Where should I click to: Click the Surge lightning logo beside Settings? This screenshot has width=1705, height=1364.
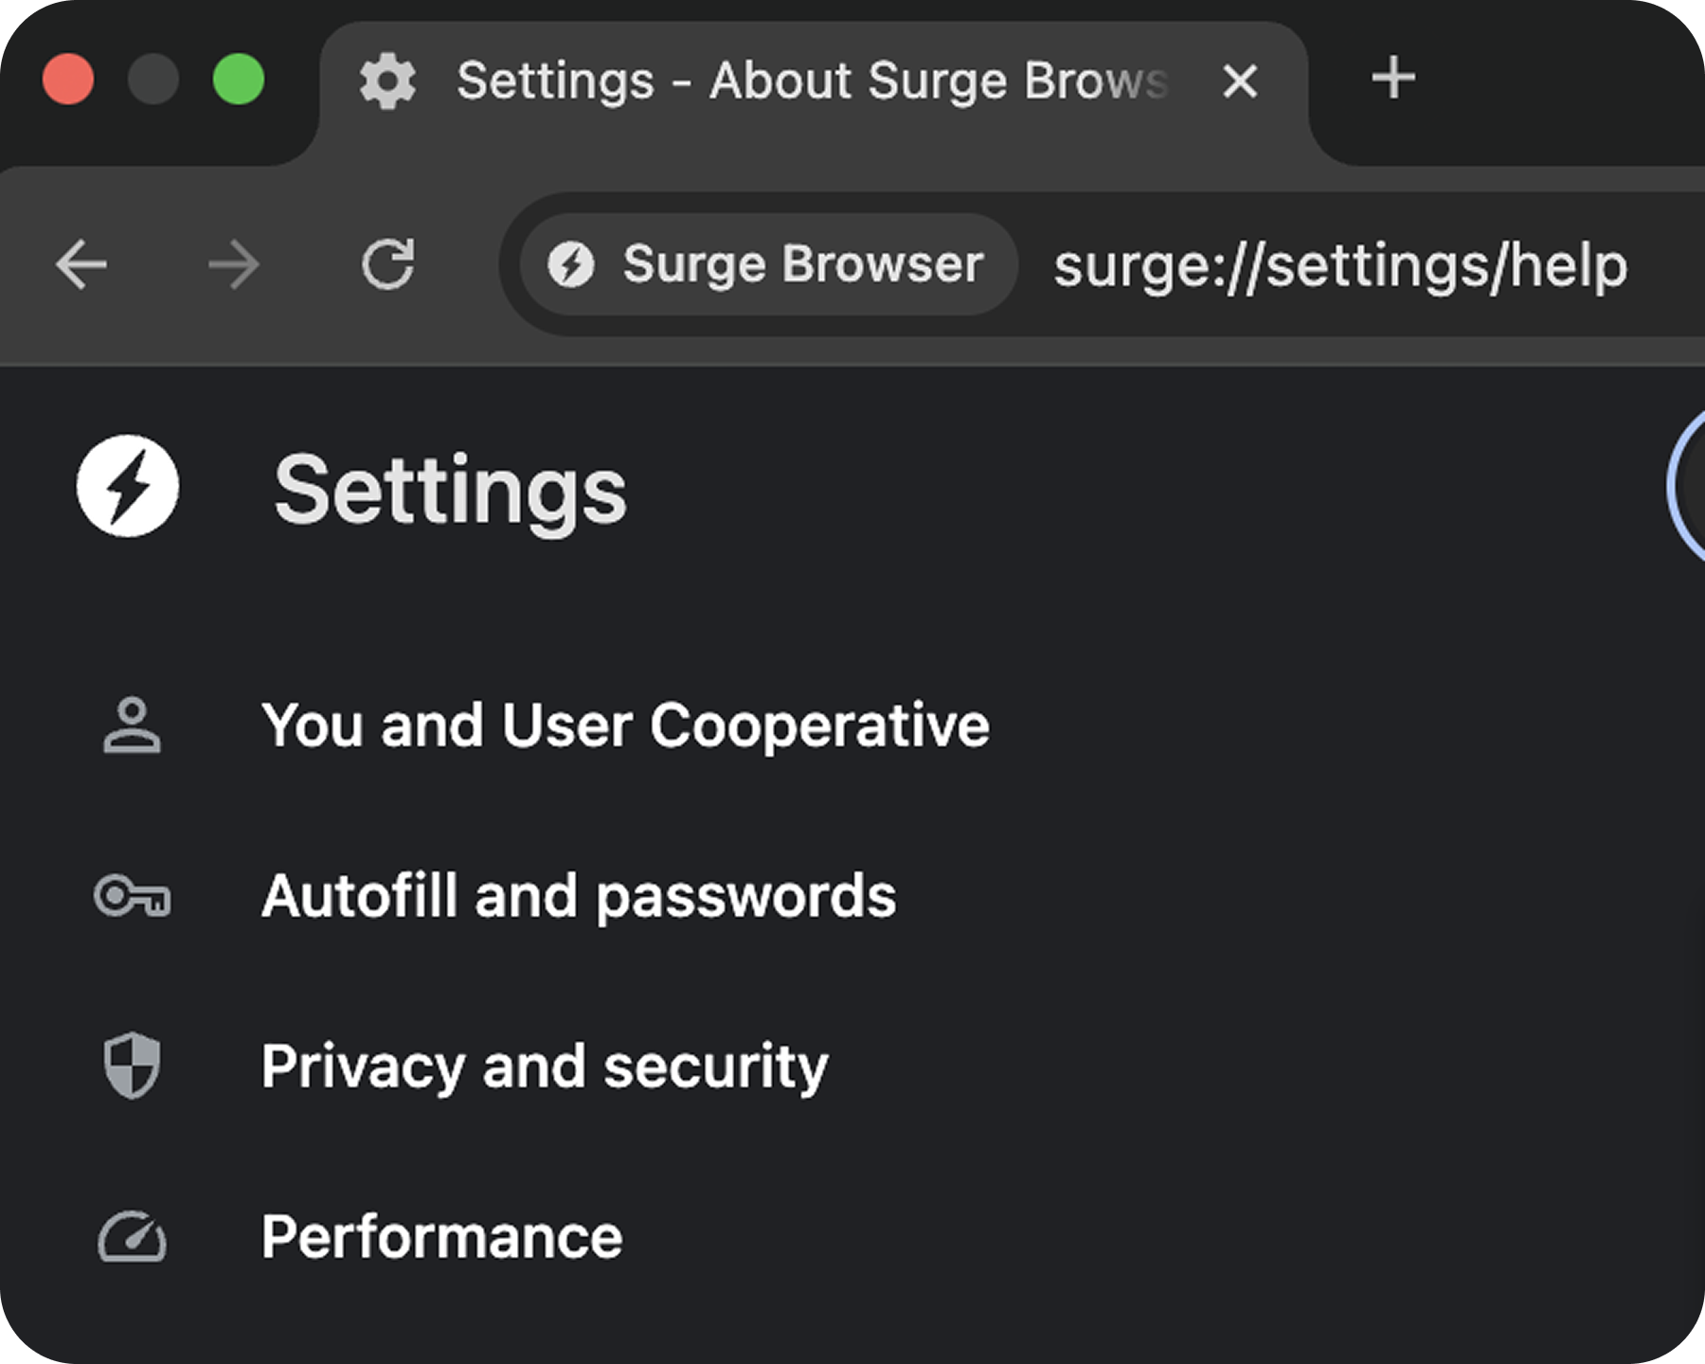click(128, 487)
